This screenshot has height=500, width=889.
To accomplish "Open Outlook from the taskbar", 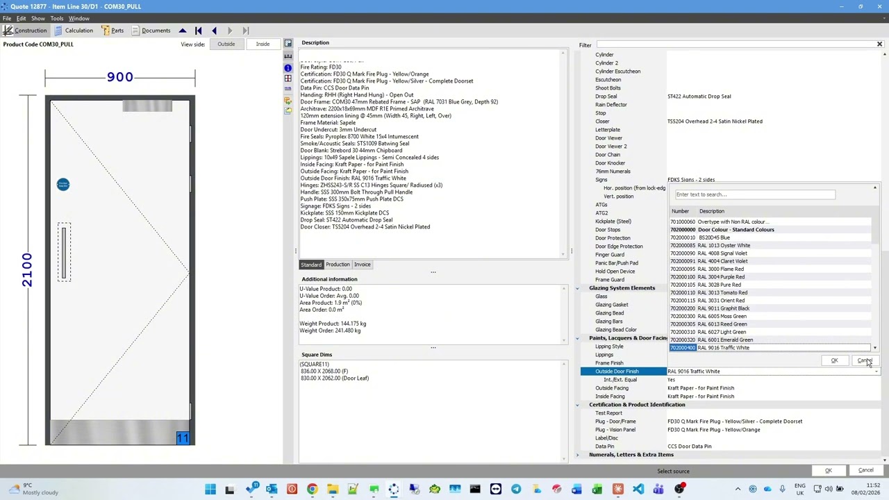I will coord(272,490).
